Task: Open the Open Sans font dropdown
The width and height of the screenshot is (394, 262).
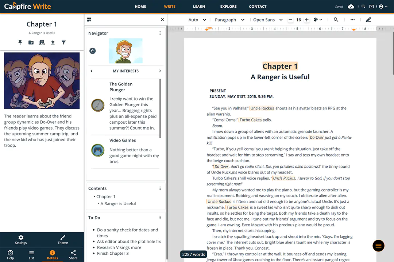Action: coord(268,20)
